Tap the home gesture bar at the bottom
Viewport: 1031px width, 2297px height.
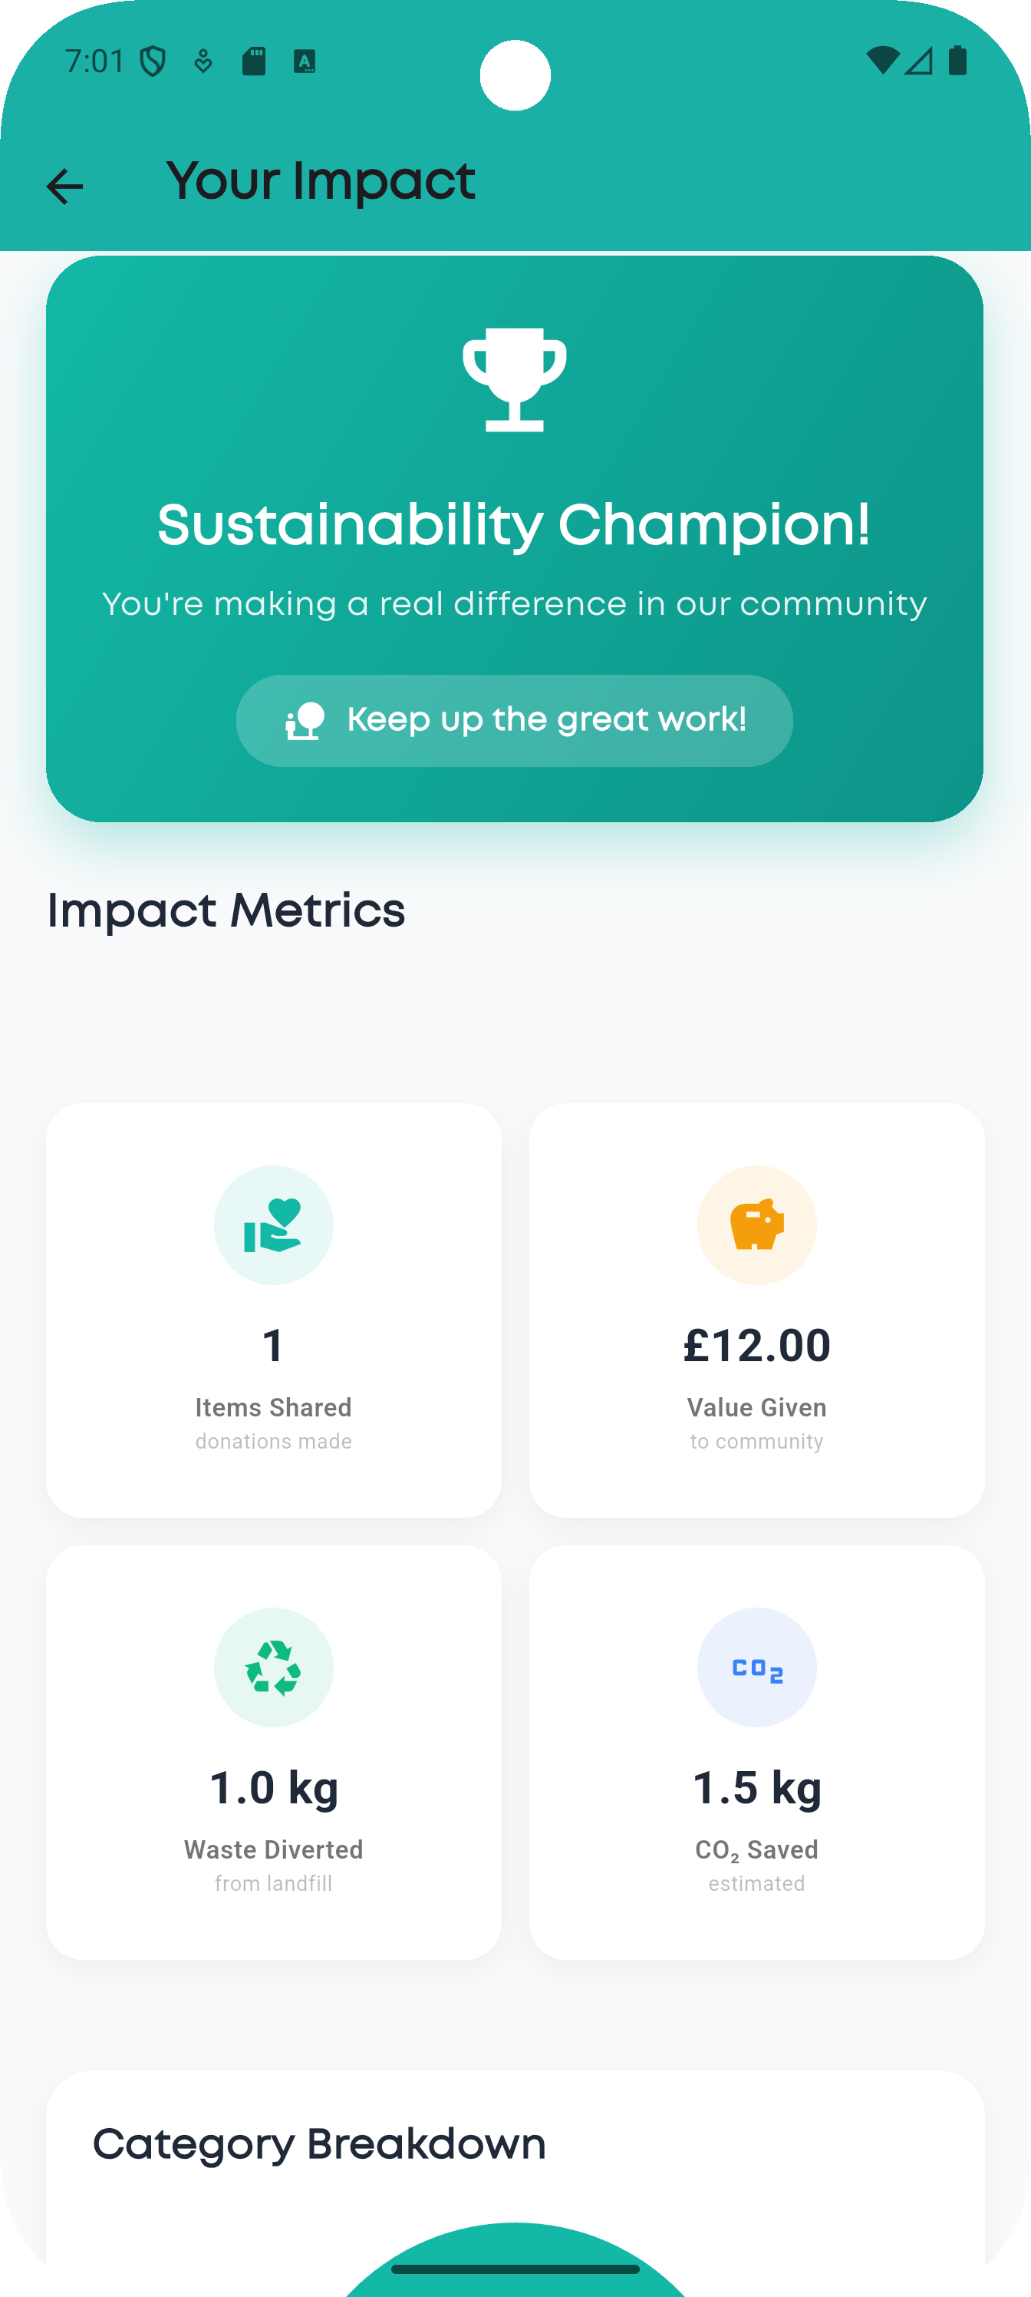click(x=515, y=2269)
